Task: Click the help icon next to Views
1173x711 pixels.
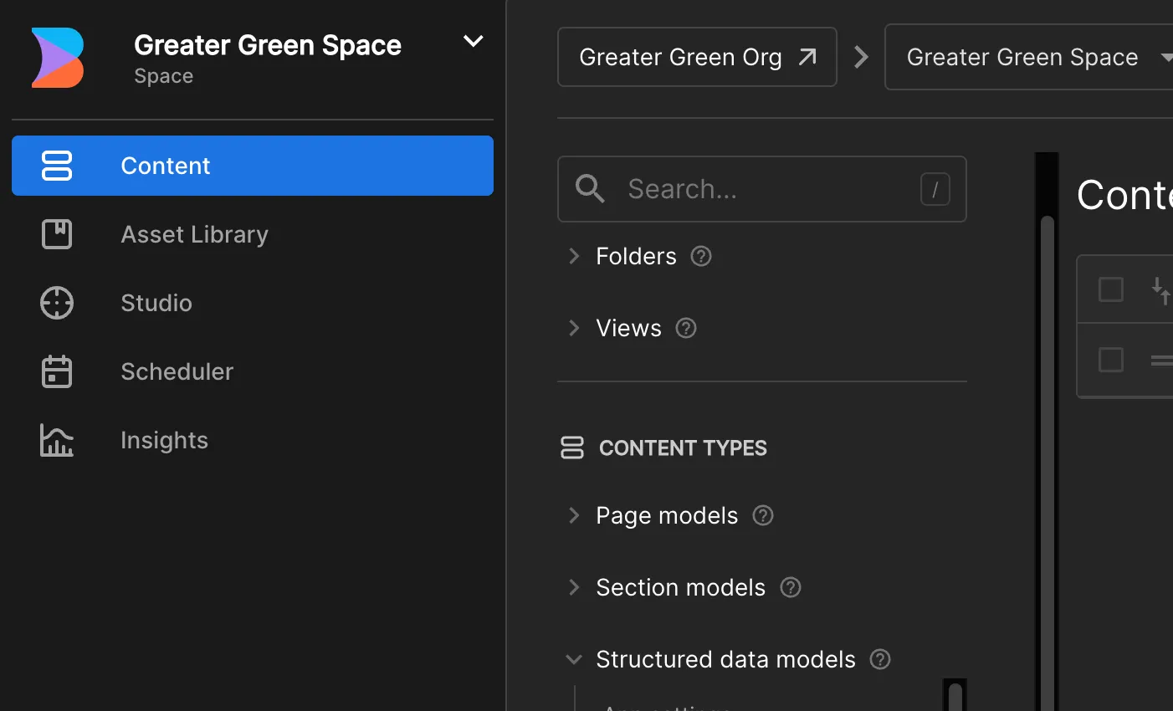Action: (686, 328)
